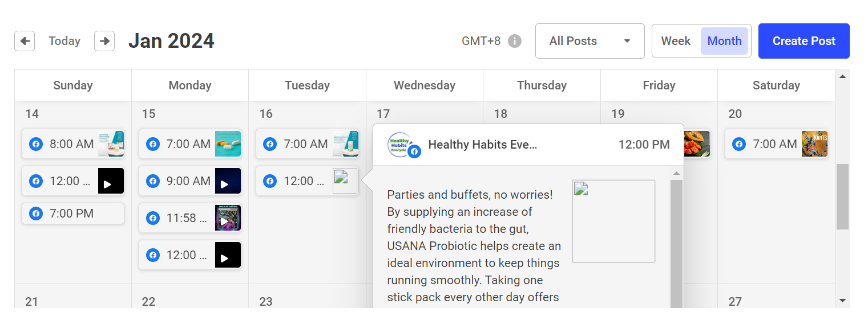This screenshot has height=320, width=864.
Task: Click Facebook icon on Sunday 7:00 PM post
Action: 36,214
